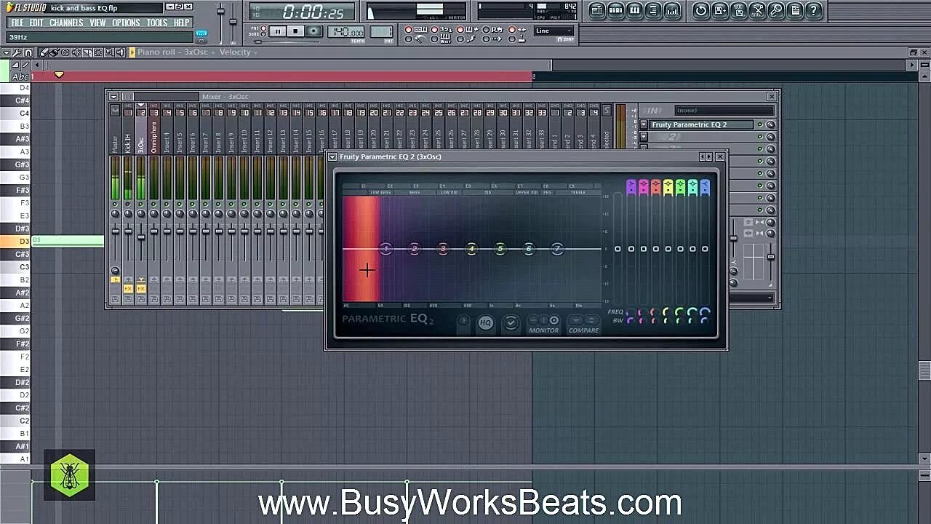Open mixer output dropdown at panel bottom
The image size is (931, 524).
753,298
